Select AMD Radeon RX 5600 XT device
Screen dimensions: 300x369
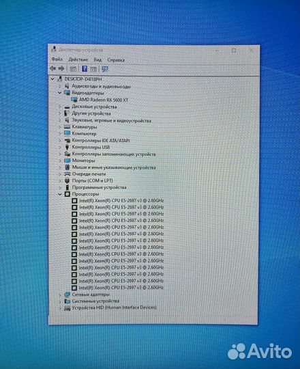(104, 100)
